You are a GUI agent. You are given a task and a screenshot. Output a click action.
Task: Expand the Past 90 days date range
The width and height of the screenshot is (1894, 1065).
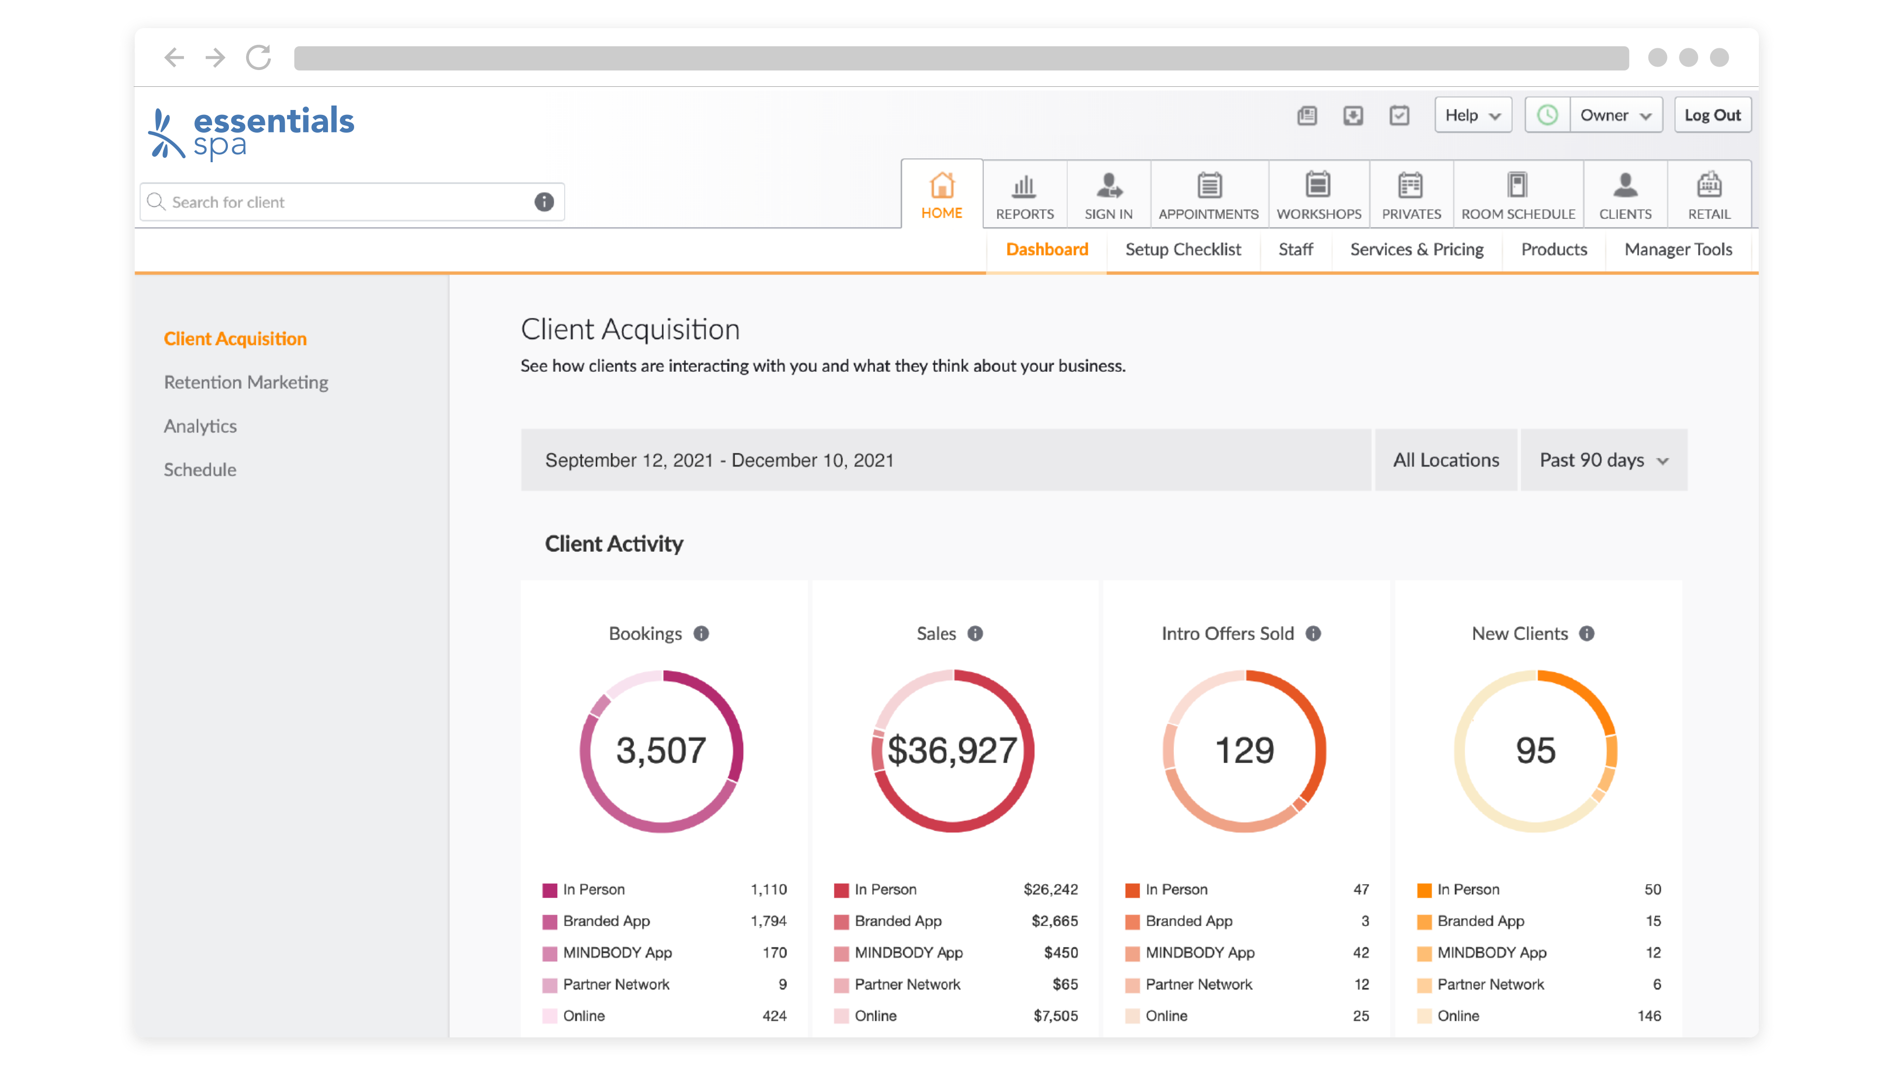coord(1603,460)
